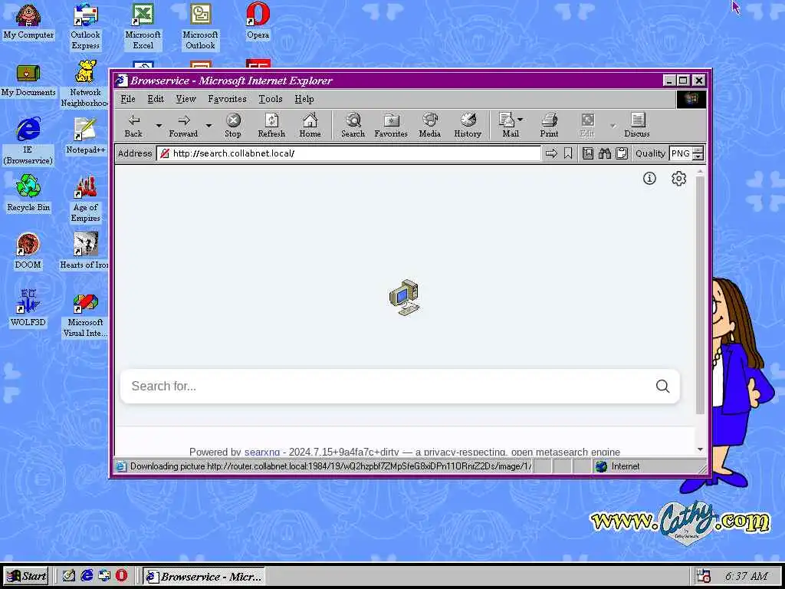
Task: Click the Show Desktop quick launch icon
Action: tap(69, 576)
